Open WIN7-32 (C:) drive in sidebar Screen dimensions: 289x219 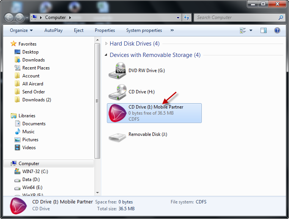tap(35, 172)
